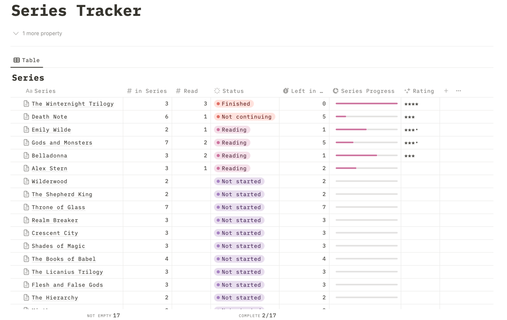Open The Winternight Trilogy page
The height and width of the screenshot is (320, 507).
tap(73, 104)
